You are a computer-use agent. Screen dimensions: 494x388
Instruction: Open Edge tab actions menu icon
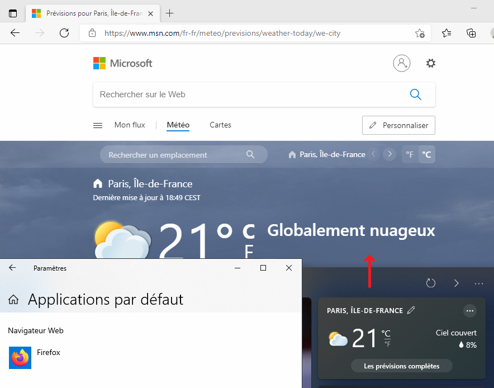pyautogui.click(x=13, y=13)
